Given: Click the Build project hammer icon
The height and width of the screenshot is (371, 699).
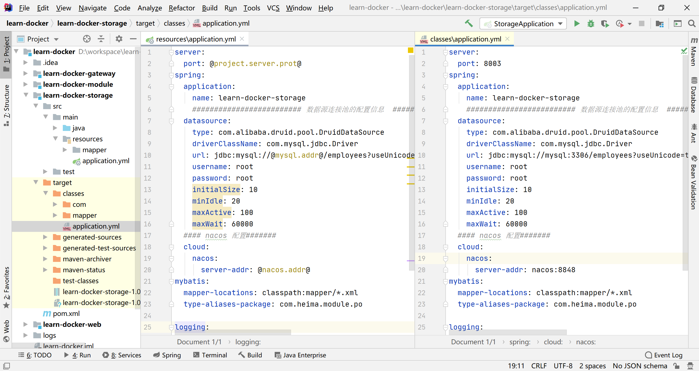Looking at the screenshot, I should tap(469, 24).
